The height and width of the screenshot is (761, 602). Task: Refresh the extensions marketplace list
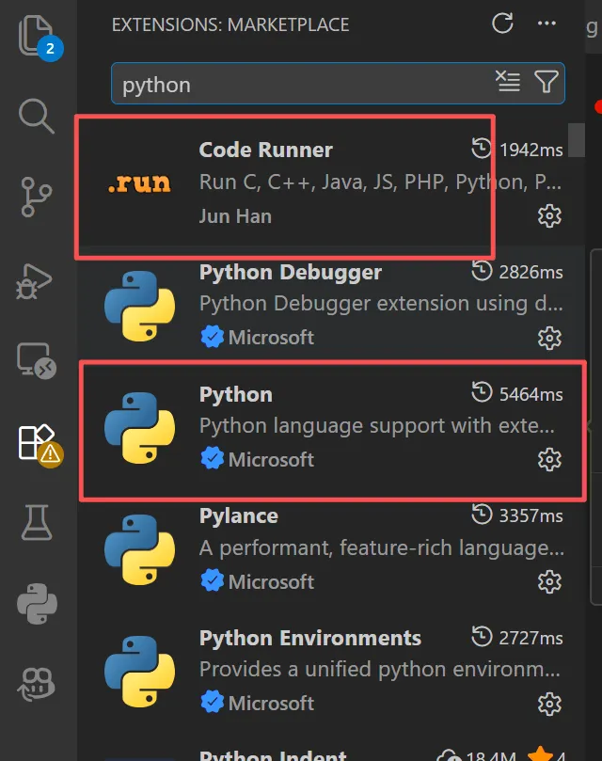coord(502,24)
